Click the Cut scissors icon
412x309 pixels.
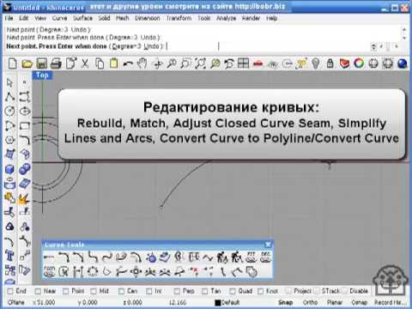(85, 64)
